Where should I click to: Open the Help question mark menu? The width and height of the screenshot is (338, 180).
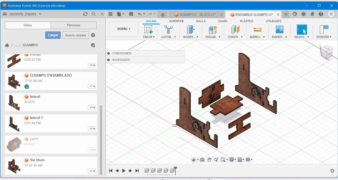(321, 14)
